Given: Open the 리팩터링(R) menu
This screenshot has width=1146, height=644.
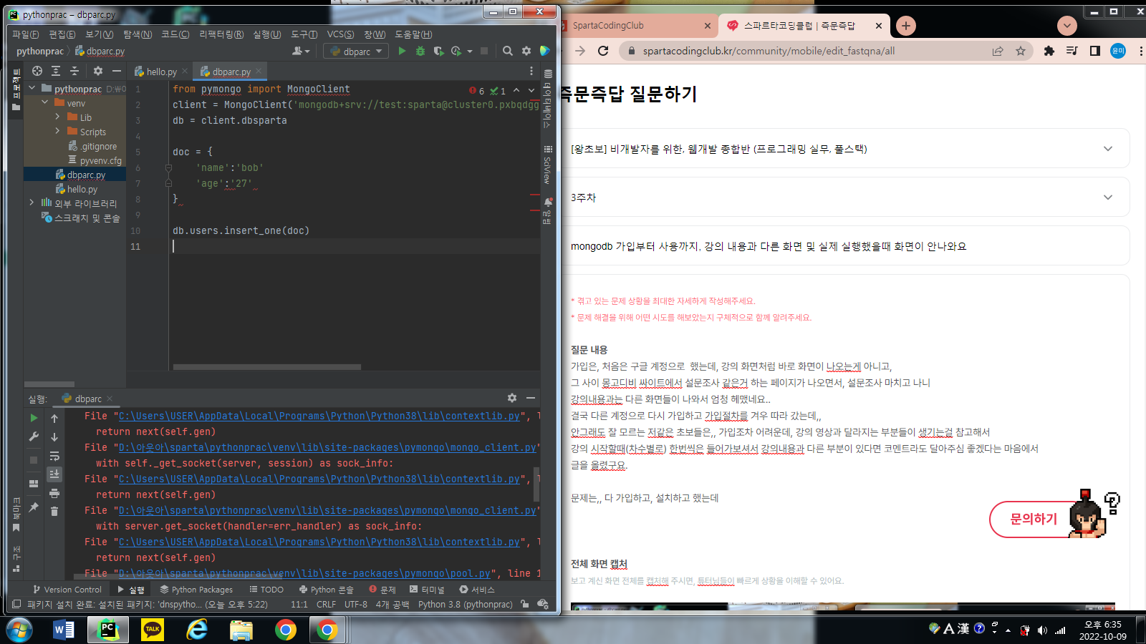Looking at the screenshot, I should [x=221, y=34].
